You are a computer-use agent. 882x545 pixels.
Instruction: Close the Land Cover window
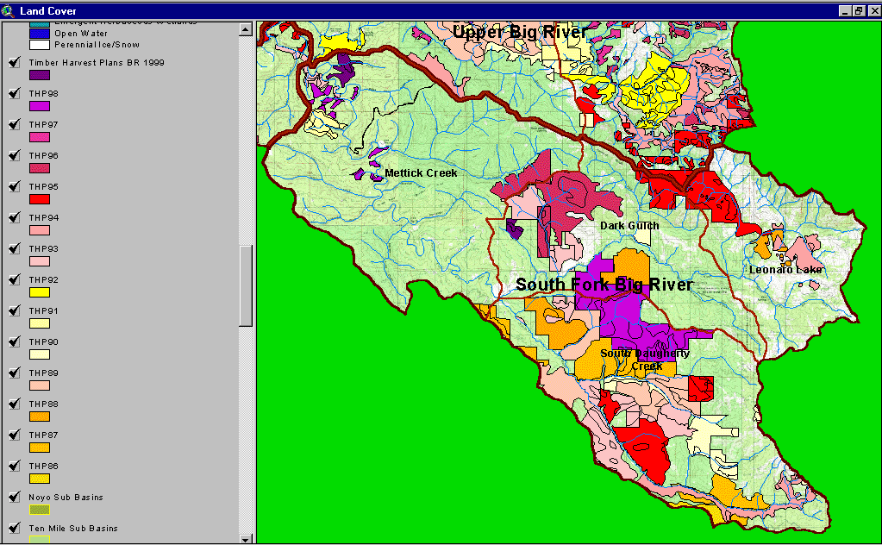tap(874, 10)
